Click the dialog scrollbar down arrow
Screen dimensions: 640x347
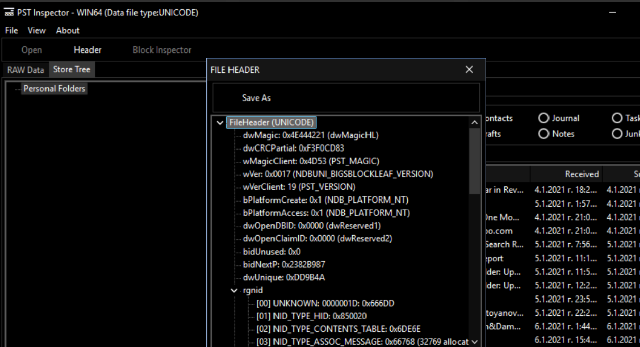pos(474,341)
